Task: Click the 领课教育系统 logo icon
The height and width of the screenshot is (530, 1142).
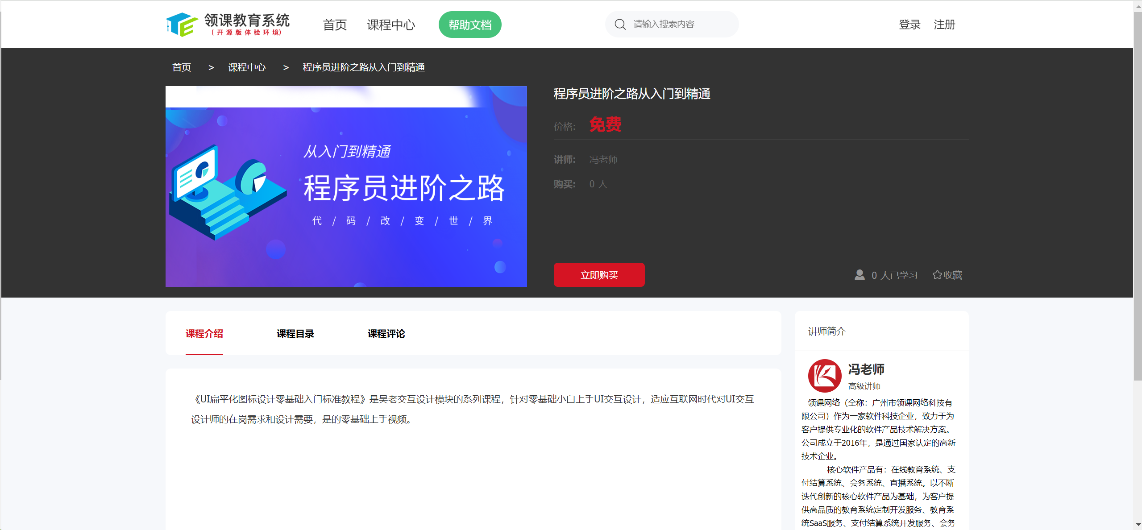Action: (x=182, y=25)
